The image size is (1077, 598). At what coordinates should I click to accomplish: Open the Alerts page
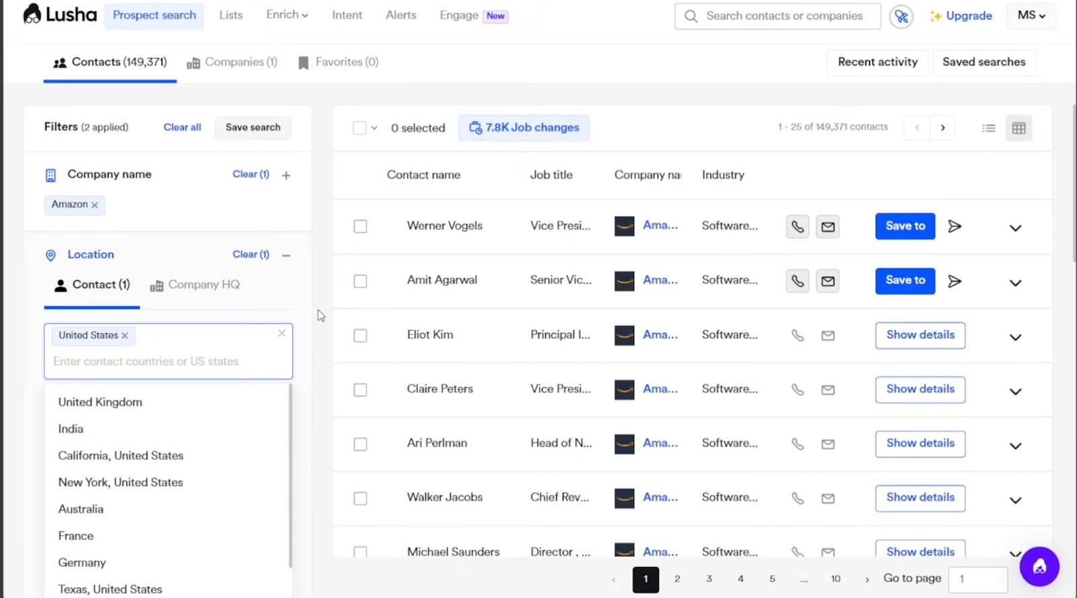[x=401, y=15]
